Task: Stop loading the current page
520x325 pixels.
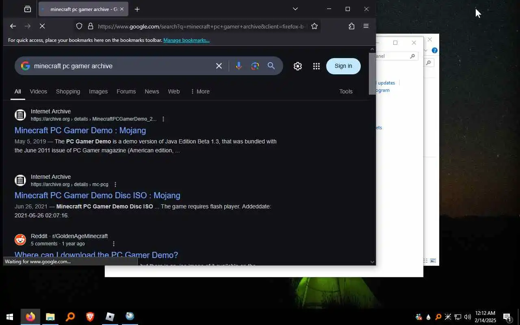Action: coord(42,26)
